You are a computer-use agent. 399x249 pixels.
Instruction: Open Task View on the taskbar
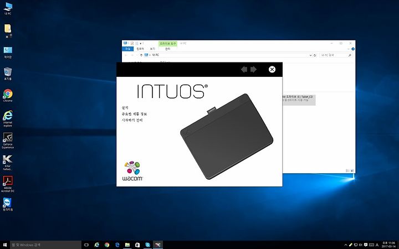(x=86, y=245)
